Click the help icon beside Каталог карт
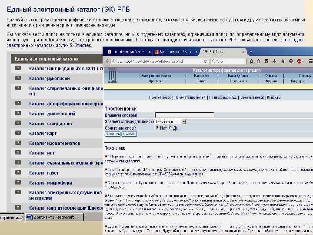Screen dimensions: 313x235 point(18,133)
